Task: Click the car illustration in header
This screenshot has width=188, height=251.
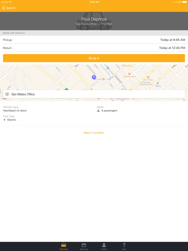Action: pyautogui.click(x=94, y=21)
